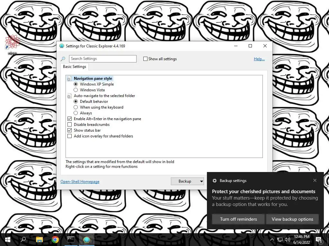Select When using the keyboard option

76,107
